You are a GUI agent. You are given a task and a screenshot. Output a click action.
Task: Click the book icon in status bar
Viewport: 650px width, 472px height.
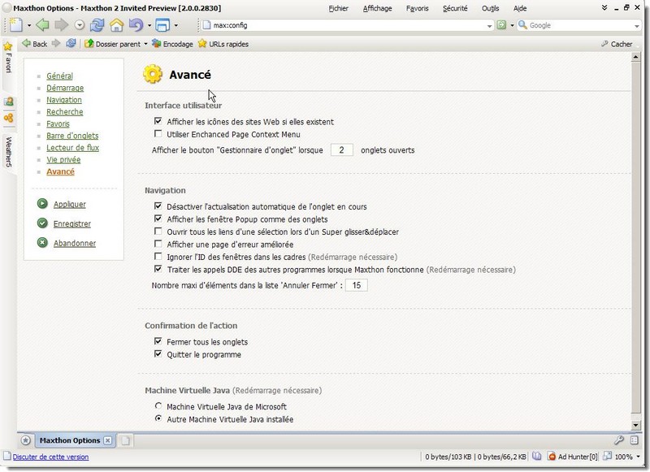[537, 457]
